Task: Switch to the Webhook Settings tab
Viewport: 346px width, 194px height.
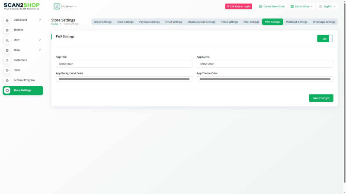Action: pyautogui.click(x=297, y=22)
